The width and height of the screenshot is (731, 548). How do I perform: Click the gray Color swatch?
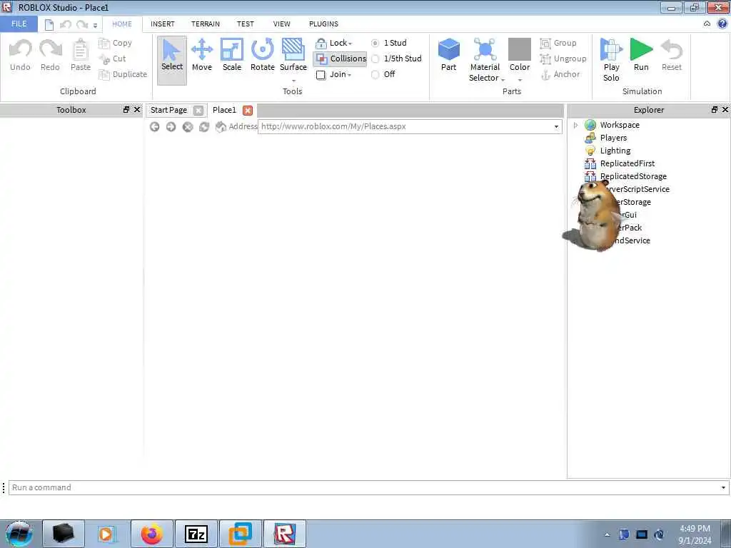point(520,49)
